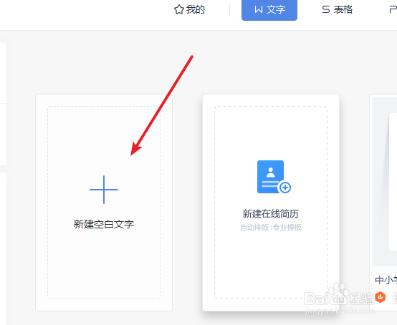Click the 自动排版 | 专业模板 subtitle text
The image size is (397, 325).
[x=271, y=228]
